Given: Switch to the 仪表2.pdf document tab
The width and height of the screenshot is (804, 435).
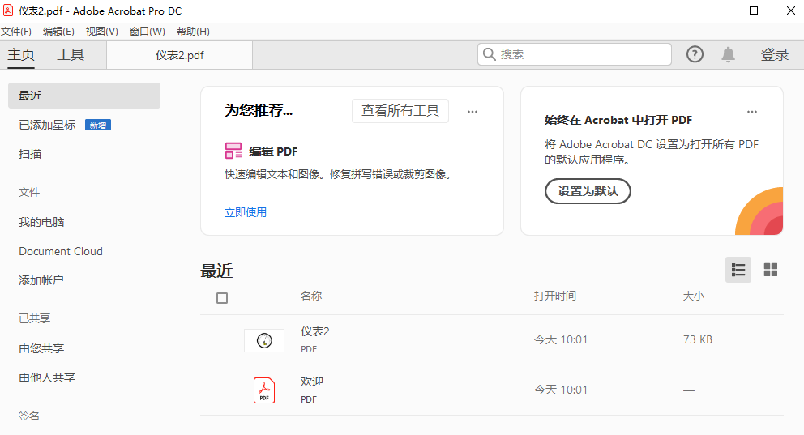Looking at the screenshot, I should pyautogui.click(x=179, y=55).
